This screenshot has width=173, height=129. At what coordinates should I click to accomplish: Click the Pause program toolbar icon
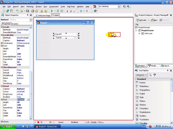point(58,11)
